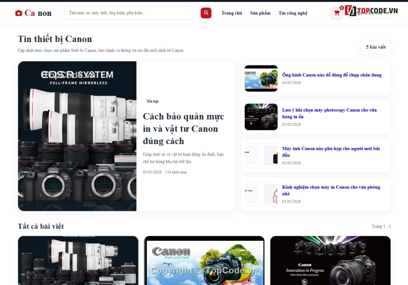Click the 5 bài viết badge
The image size is (408, 285).
coord(376,47)
